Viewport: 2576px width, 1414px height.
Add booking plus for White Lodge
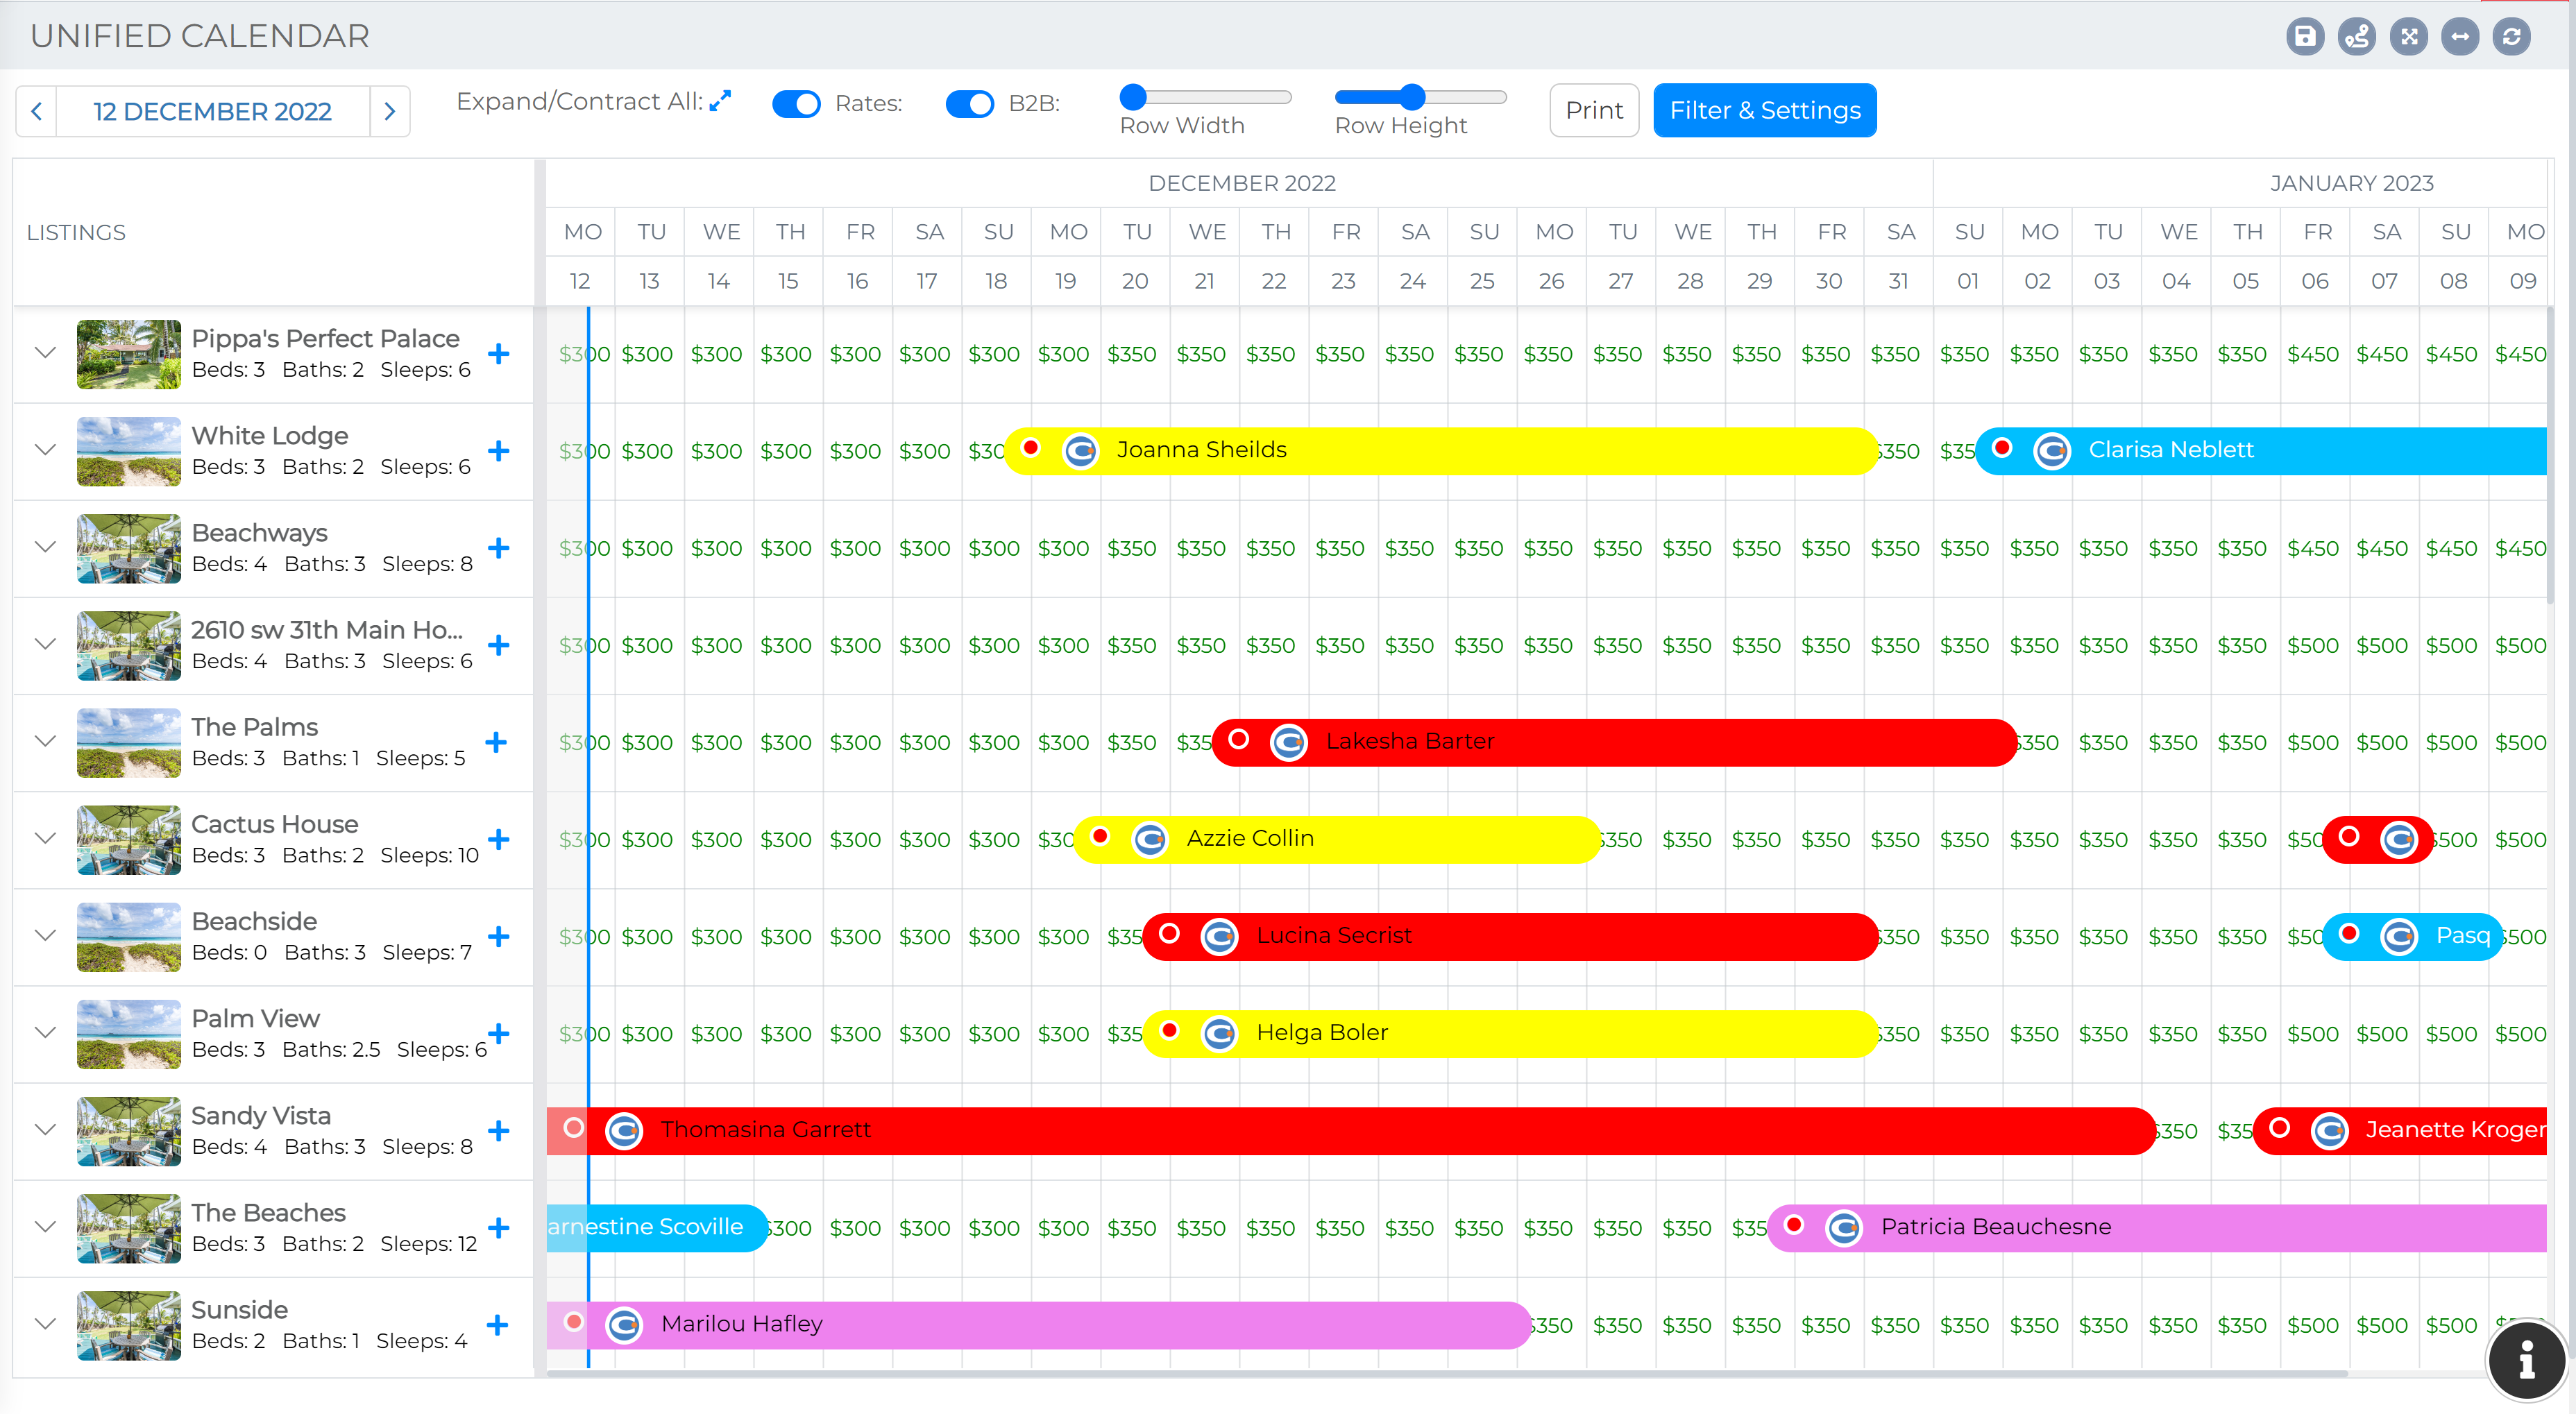498,451
